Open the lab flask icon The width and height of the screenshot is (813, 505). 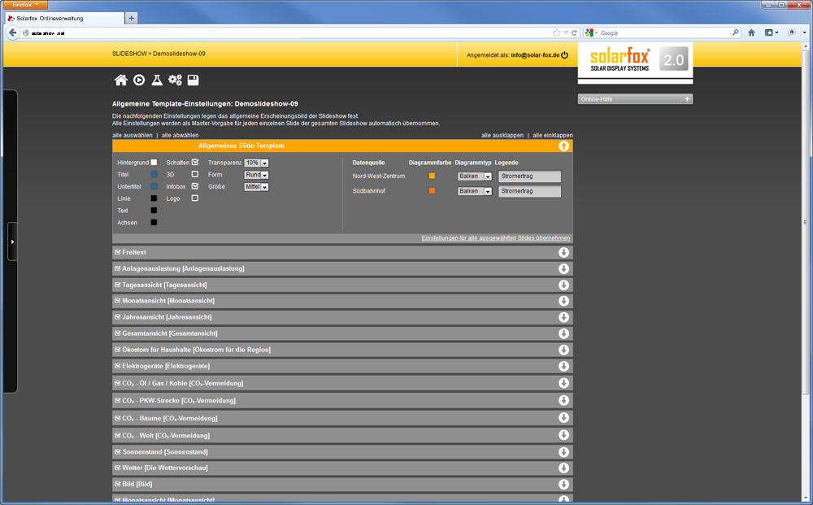point(157,80)
